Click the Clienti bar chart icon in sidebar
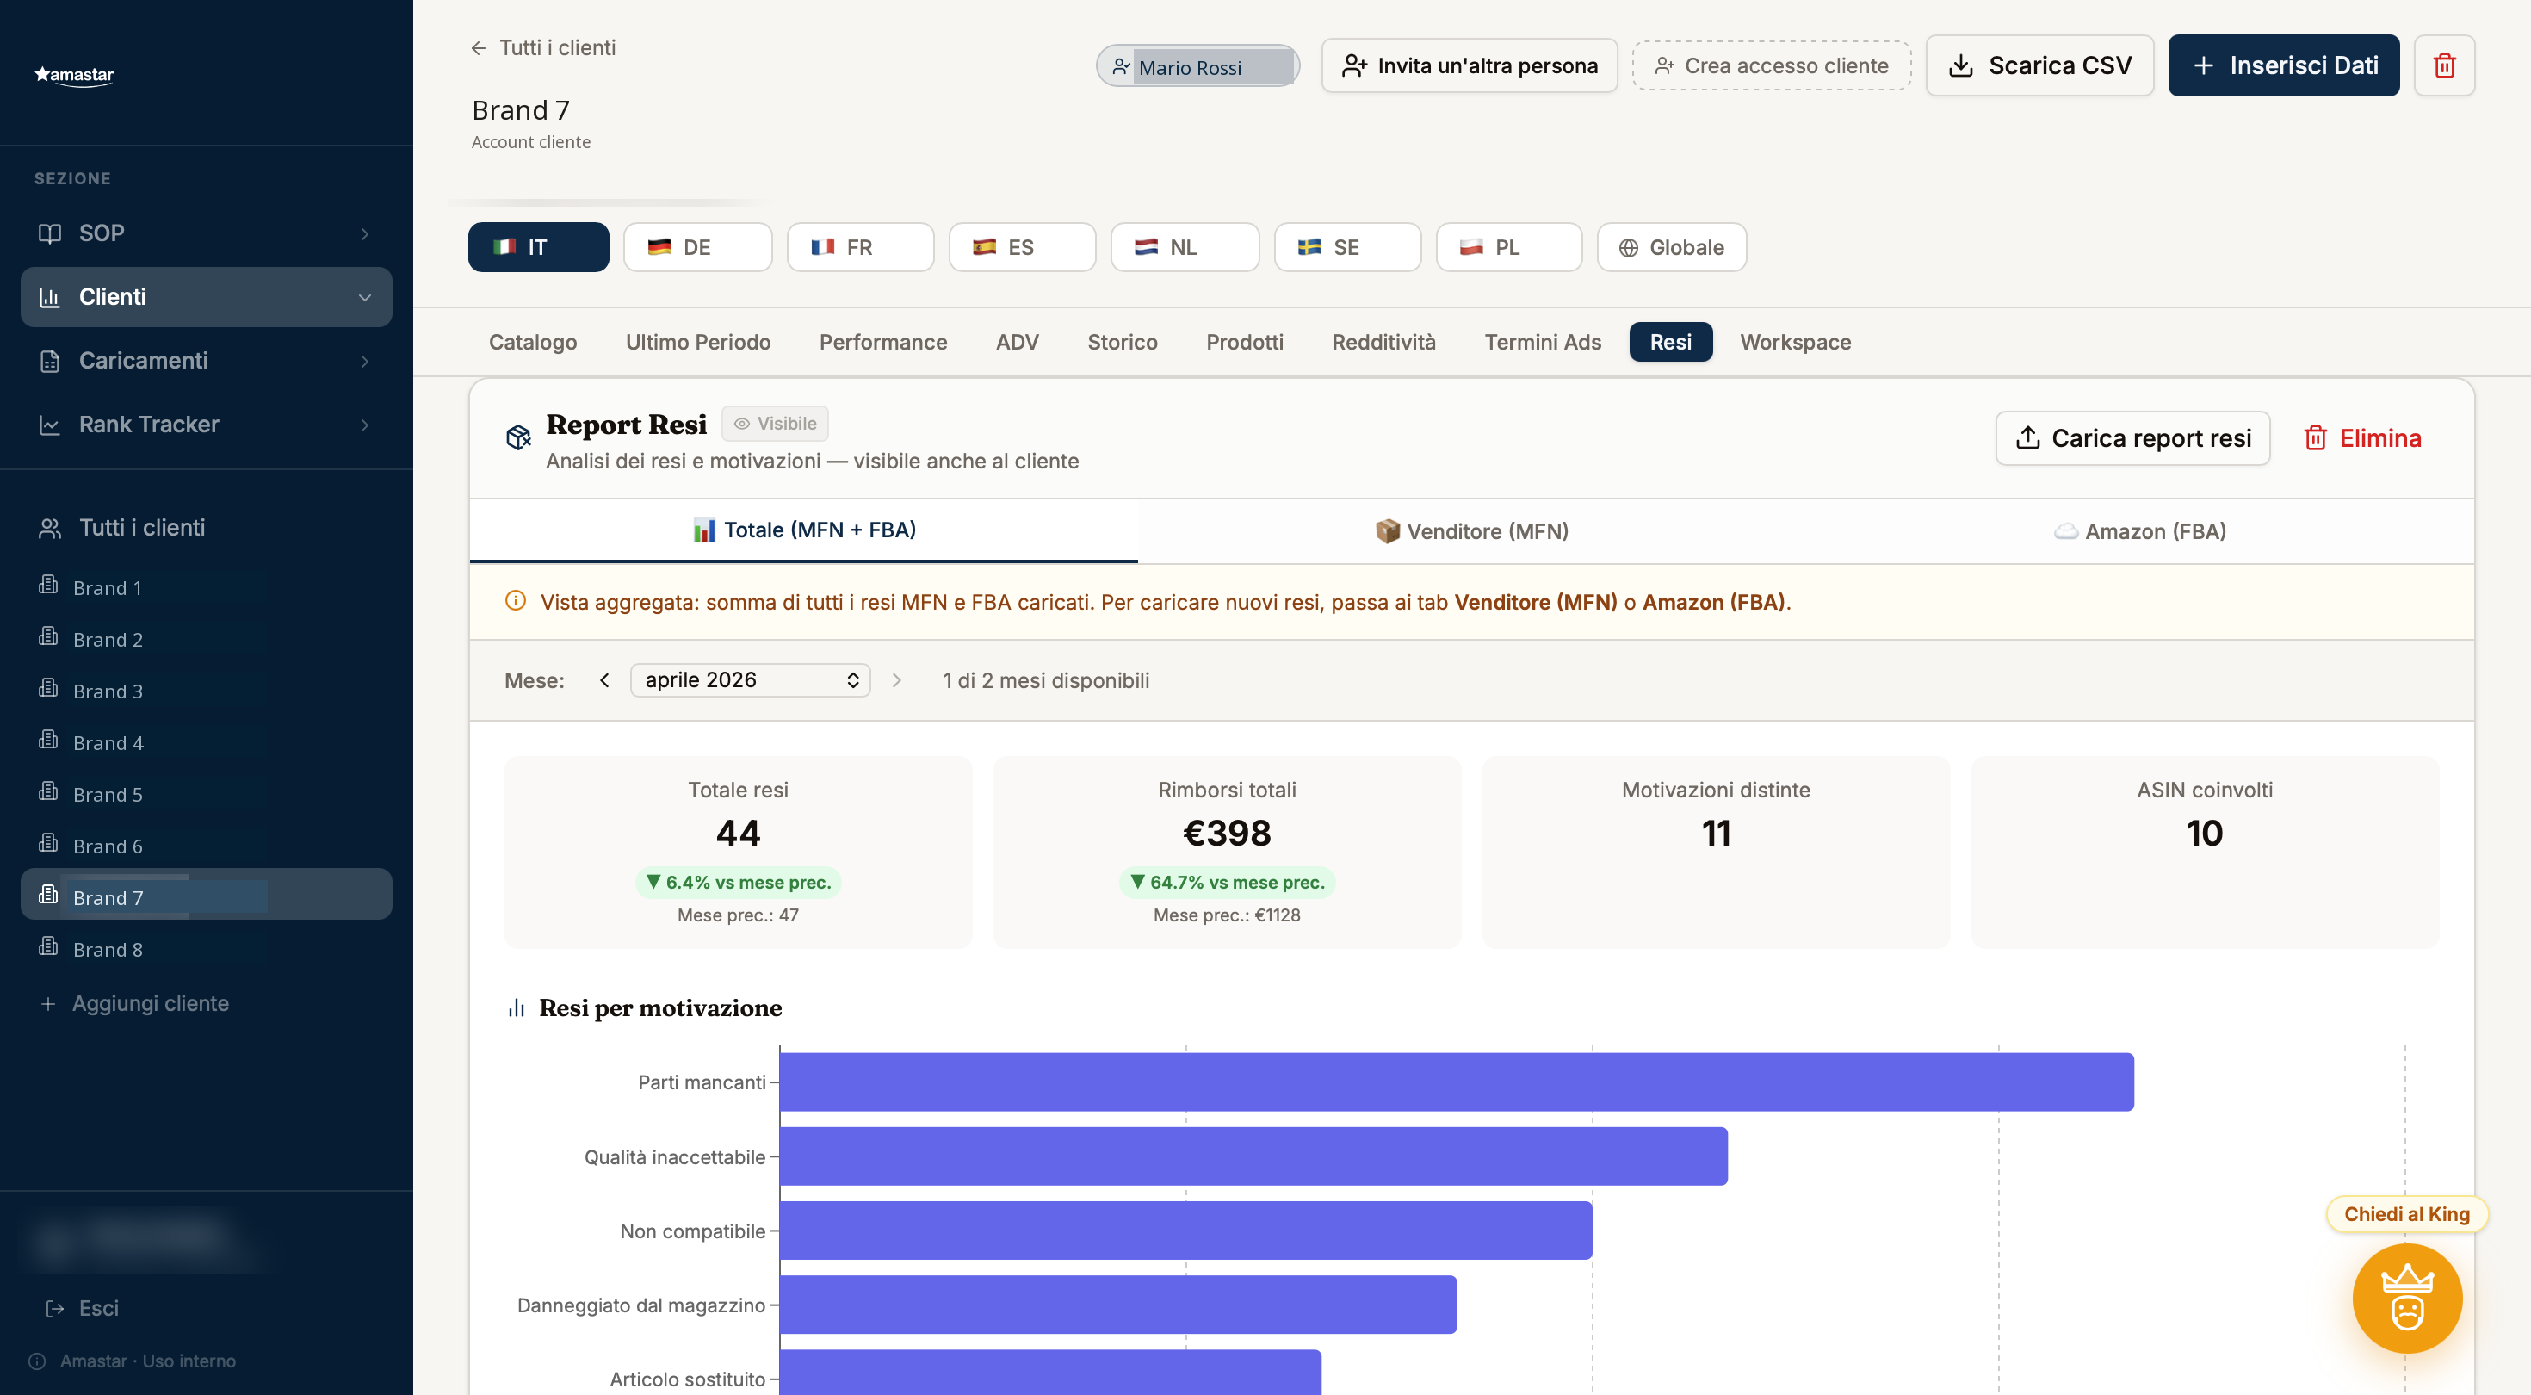Screen dimensions: 2531x1395 49,297
